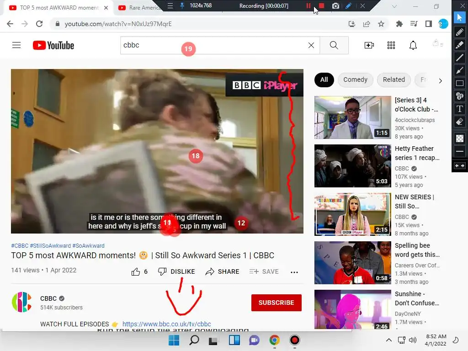This screenshot has height=351, width=468.
Task: Open Chrome profile avatar
Action: point(443,24)
